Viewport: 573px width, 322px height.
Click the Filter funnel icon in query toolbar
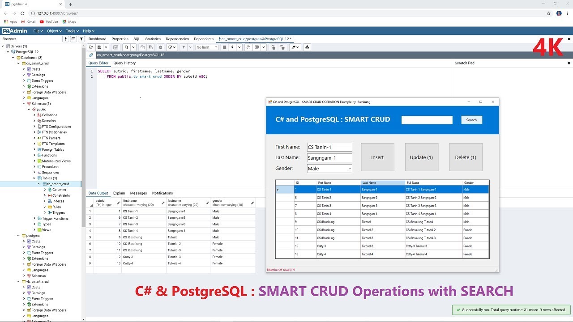[x=184, y=47]
